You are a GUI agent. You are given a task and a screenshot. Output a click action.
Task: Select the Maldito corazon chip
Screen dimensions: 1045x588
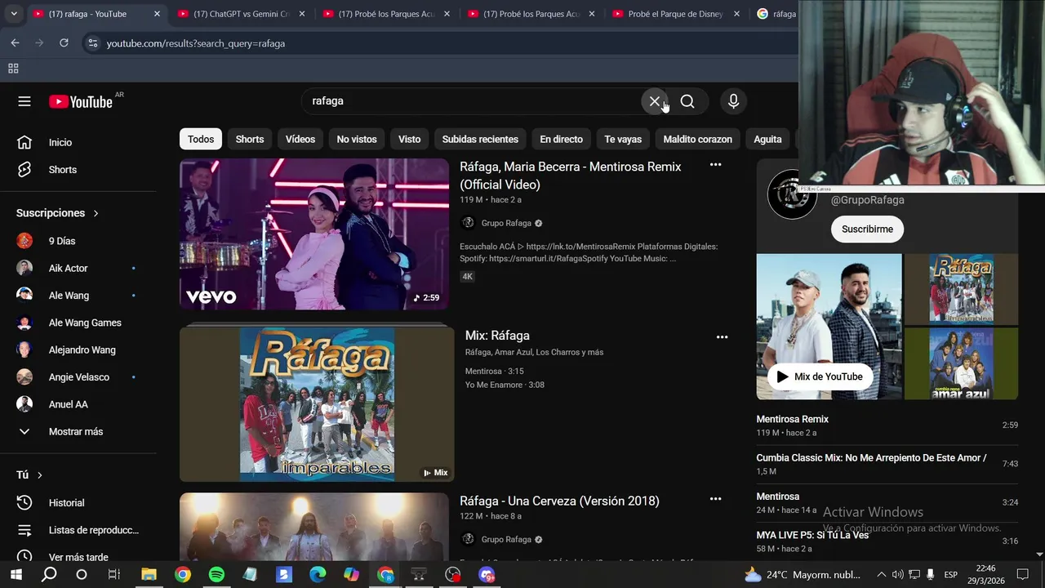[698, 139]
